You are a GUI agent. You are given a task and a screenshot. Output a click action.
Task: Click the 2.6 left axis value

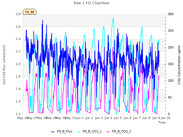pos(18,27)
